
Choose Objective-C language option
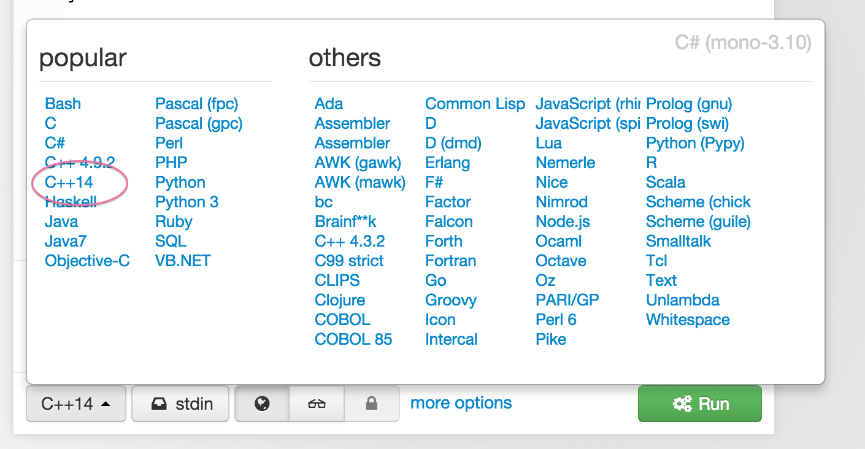click(87, 261)
